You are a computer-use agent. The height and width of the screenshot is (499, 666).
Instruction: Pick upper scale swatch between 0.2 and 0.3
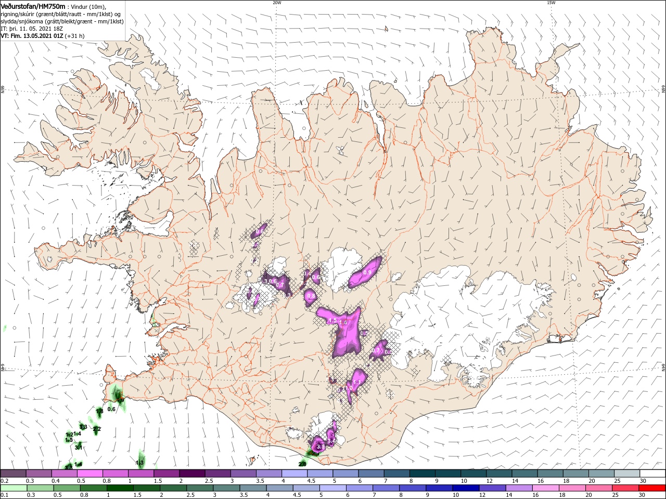(x=13, y=473)
